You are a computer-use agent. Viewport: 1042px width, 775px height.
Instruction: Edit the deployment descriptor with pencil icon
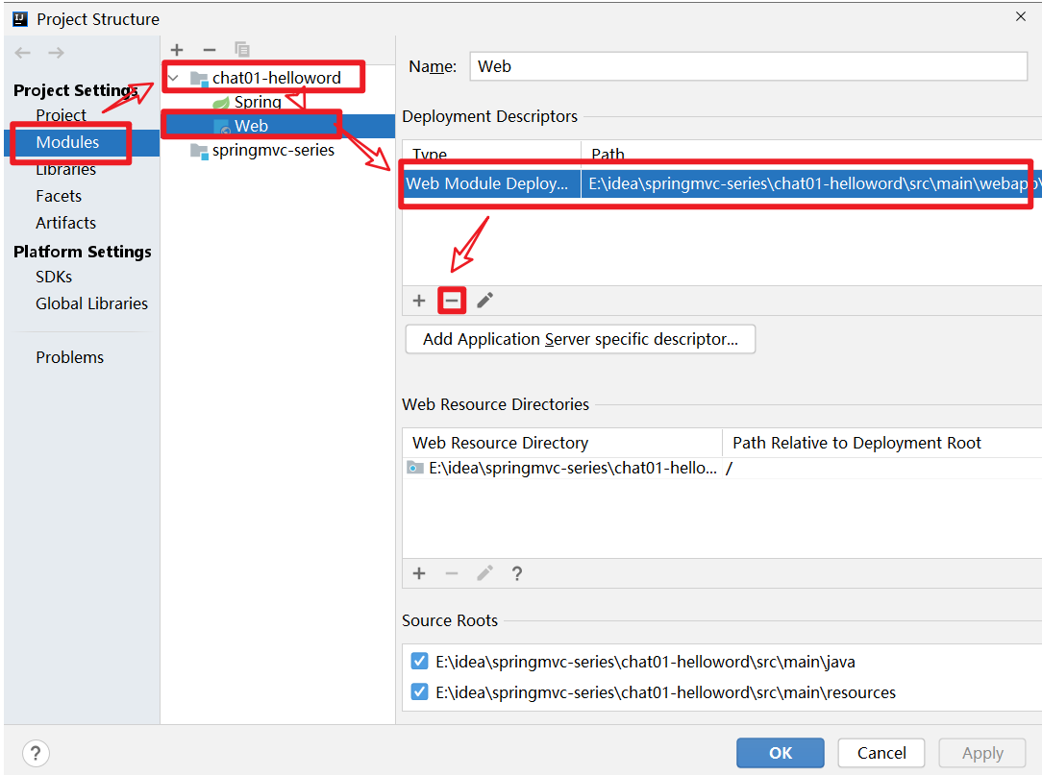tap(485, 301)
